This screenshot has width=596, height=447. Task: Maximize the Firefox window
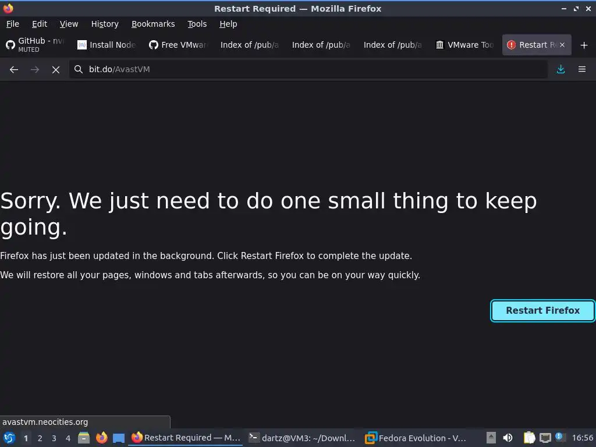click(x=576, y=8)
